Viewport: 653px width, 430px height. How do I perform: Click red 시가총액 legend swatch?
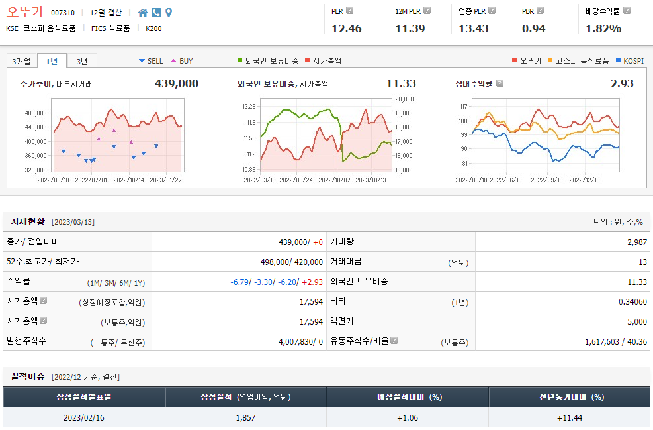[x=308, y=60]
